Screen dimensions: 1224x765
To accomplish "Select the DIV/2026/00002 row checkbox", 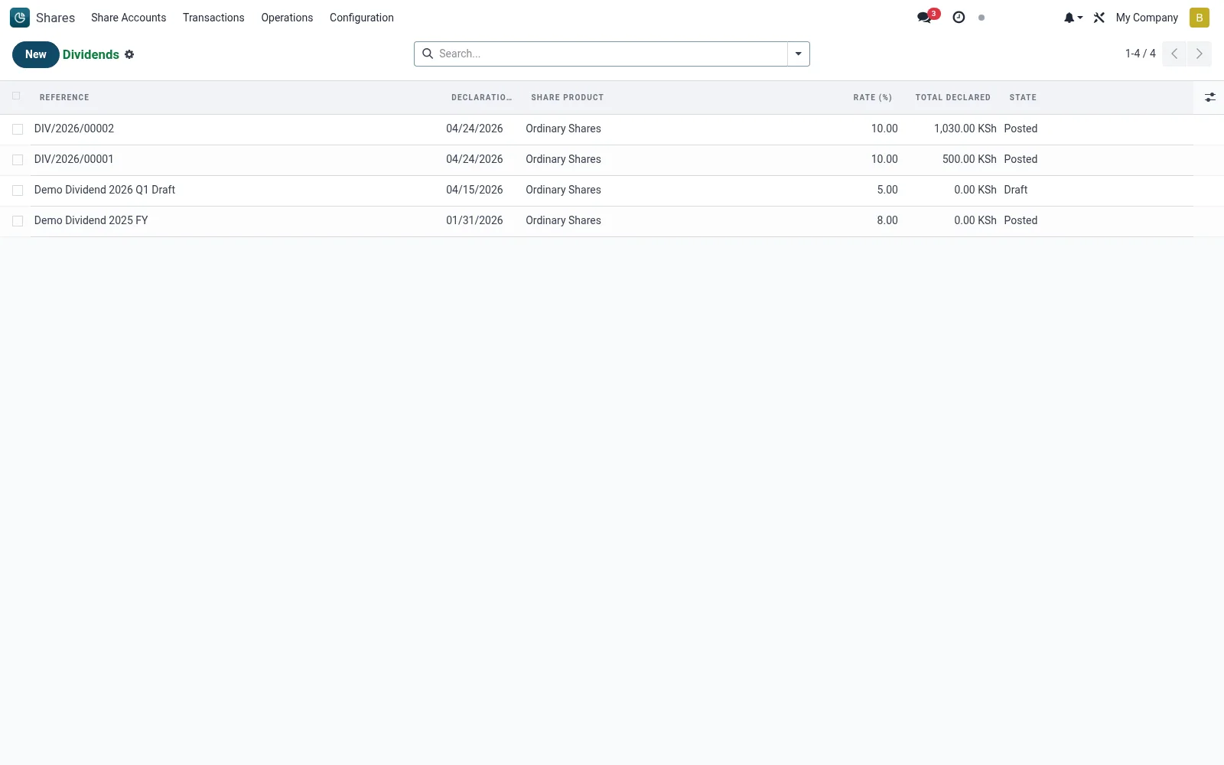I will click(x=18, y=129).
